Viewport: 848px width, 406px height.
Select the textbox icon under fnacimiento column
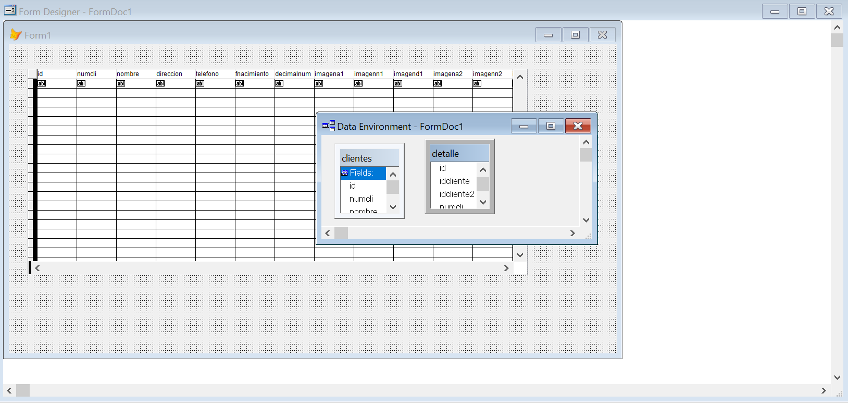coord(240,83)
